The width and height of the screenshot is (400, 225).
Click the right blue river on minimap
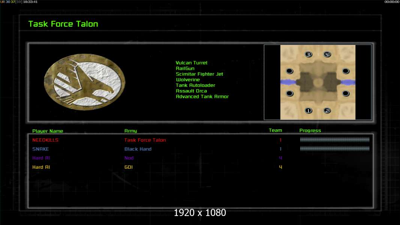click(x=348, y=82)
